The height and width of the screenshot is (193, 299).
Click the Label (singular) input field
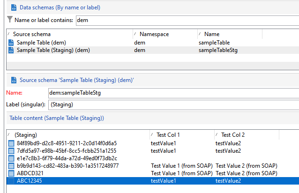point(173,104)
